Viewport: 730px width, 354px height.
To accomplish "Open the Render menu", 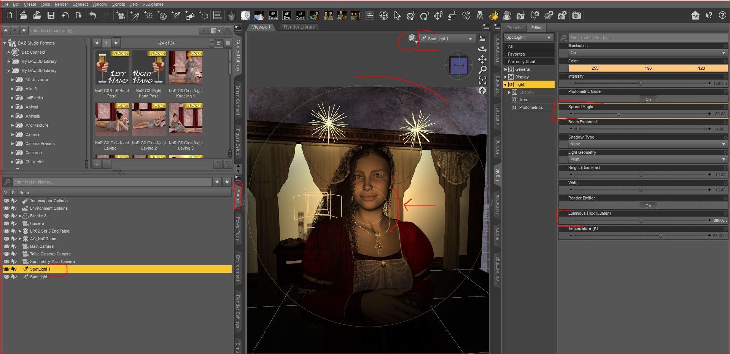I will click(x=61, y=4).
